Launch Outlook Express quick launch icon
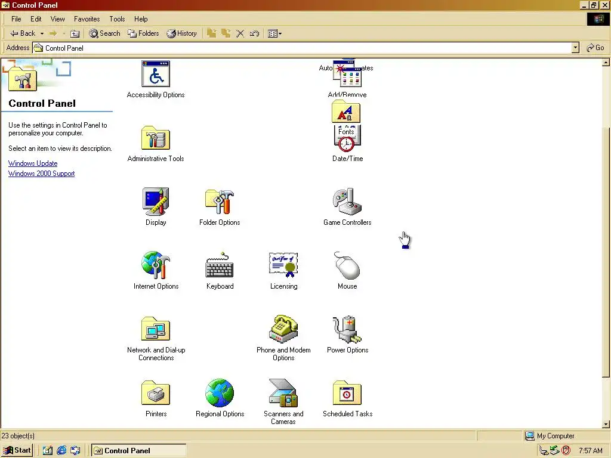The width and height of the screenshot is (611, 458). click(75, 451)
